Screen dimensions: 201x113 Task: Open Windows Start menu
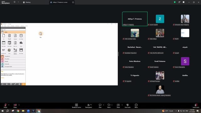click(3, 111)
